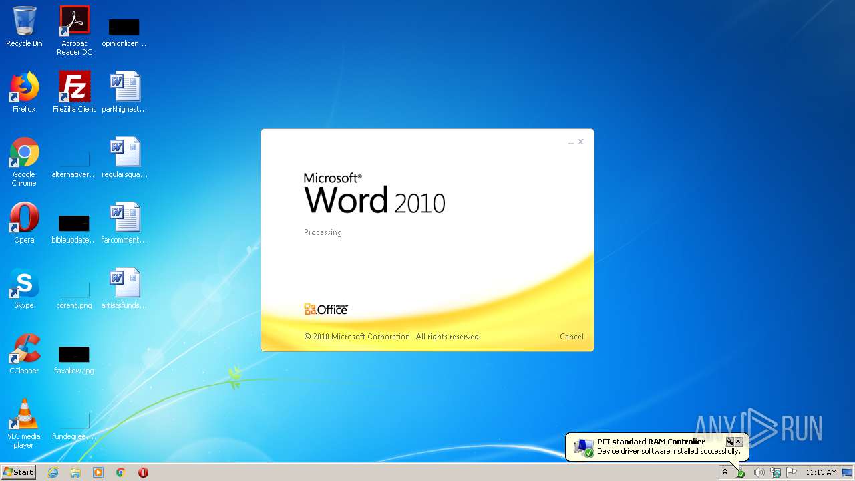This screenshot has width=855, height=481.
Task: Click the device driver installation tray icon
Action: [x=740, y=473]
